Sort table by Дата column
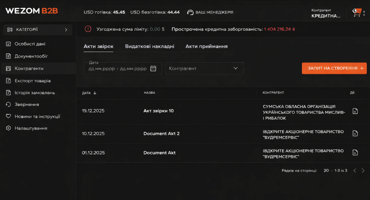 pyautogui.click(x=89, y=93)
